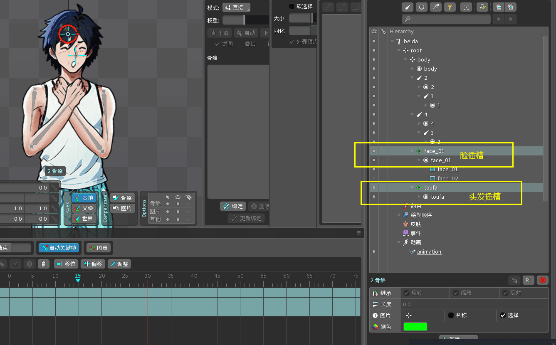This screenshot has width=556, height=345.
Task: Click the expand all tree icon
Action: [x=510, y=7]
